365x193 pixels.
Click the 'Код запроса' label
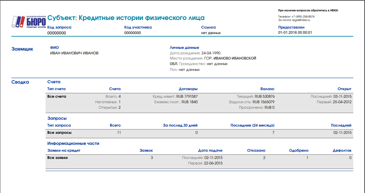tap(59, 27)
